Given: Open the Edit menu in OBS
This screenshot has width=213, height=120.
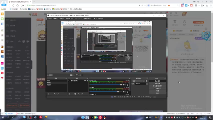Looking at the screenshot, I should pyautogui.click(x=55, y=18).
